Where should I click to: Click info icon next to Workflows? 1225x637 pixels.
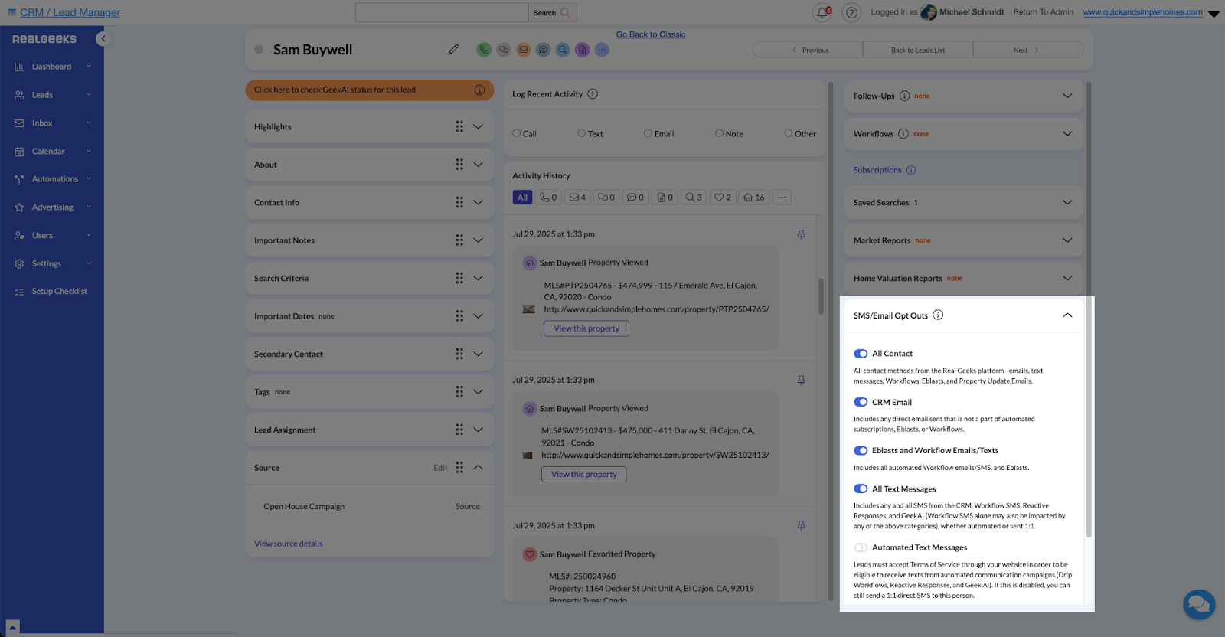point(903,134)
